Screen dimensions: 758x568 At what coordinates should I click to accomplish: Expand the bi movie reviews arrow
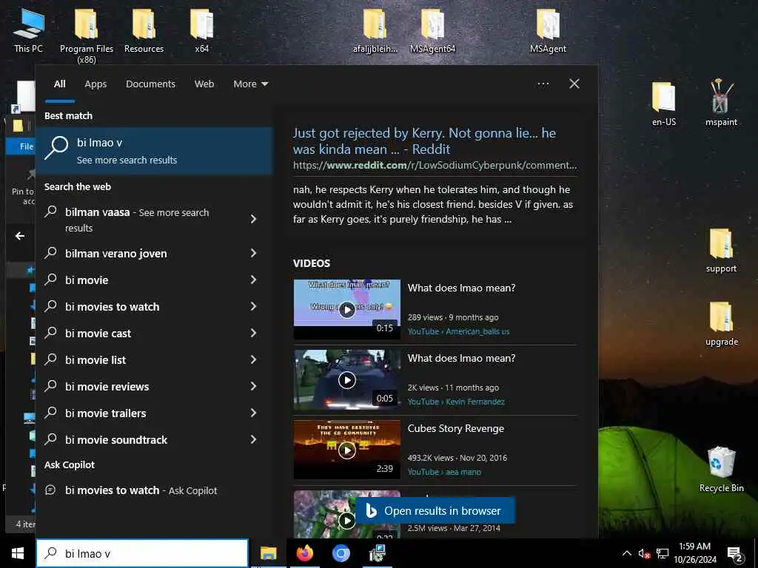253,386
